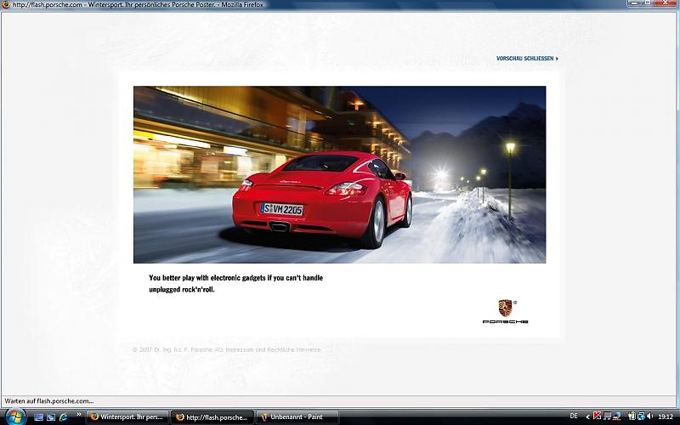The height and width of the screenshot is (425, 680).
Task: Click the red Kaspersky tray icon
Action: pos(597,416)
